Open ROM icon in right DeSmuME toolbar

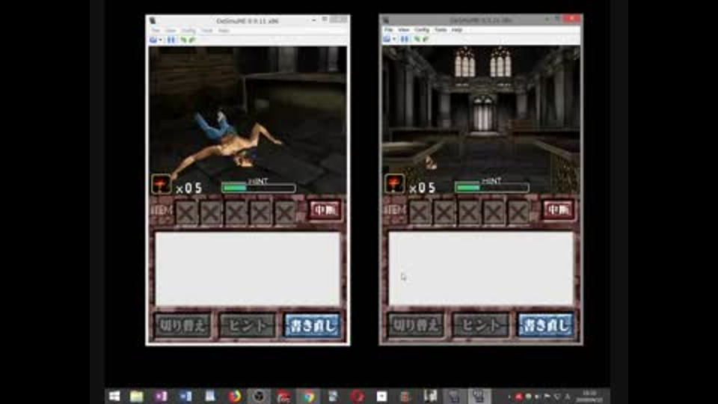[x=387, y=39]
